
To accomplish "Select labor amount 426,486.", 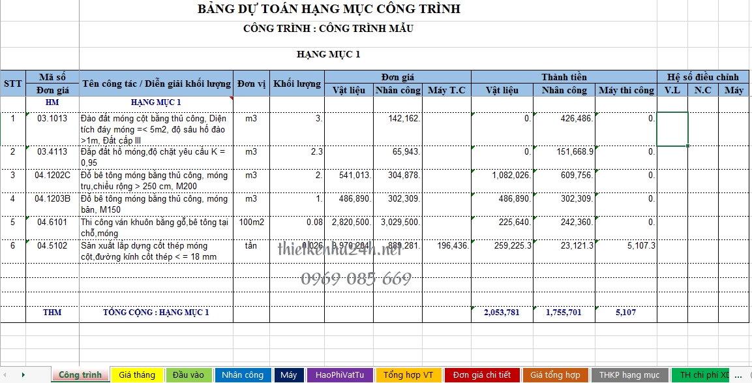I will coord(564,129).
